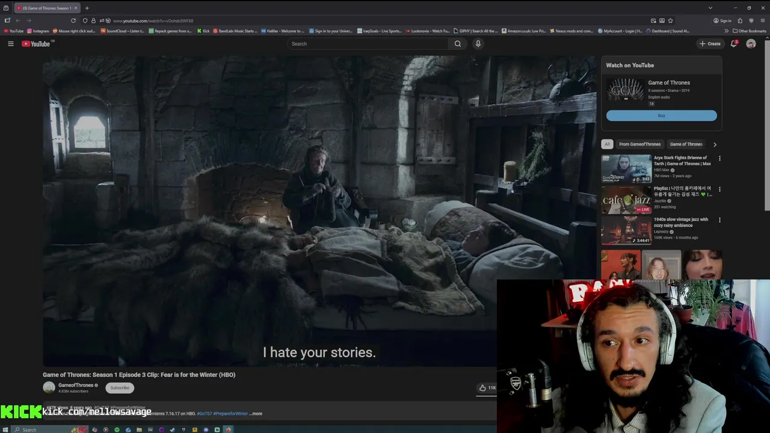Open GameofThrones channel name link
Viewport: 770px width, 433px height.
coord(76,385)
